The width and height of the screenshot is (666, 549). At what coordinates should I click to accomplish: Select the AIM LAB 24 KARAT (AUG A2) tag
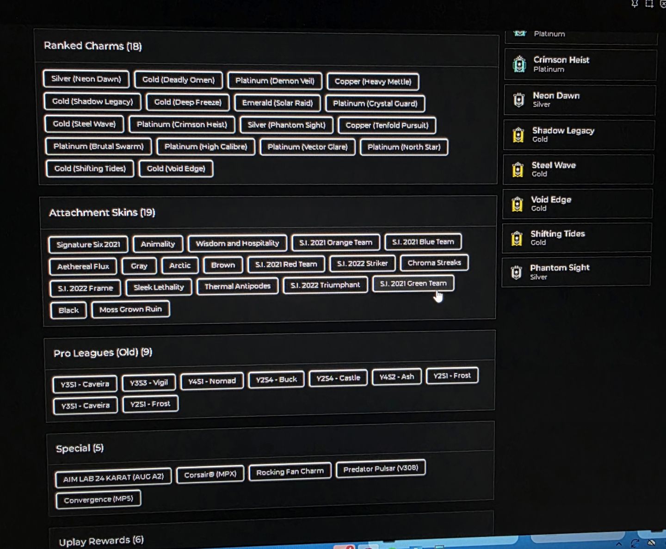[113, 477]
